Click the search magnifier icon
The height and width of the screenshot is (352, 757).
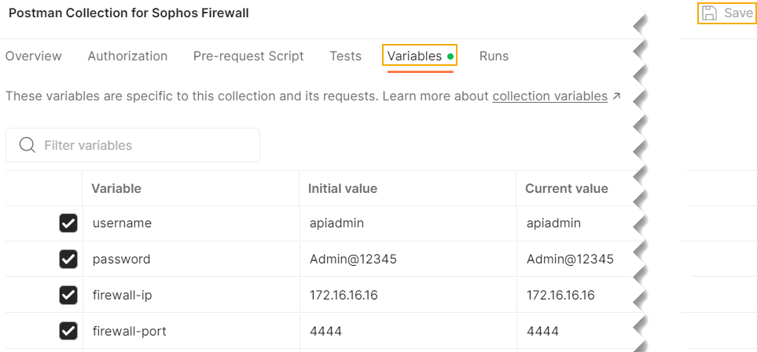click(x=28, y=145)
